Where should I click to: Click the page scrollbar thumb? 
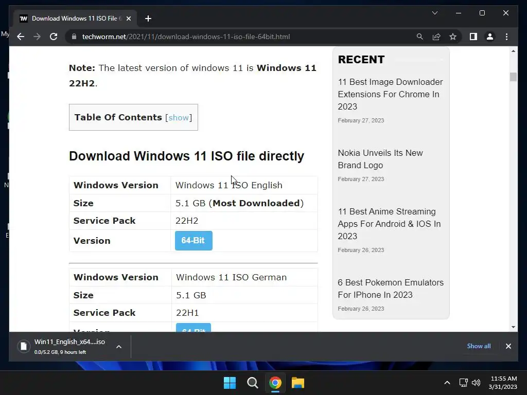click(513, 77)
